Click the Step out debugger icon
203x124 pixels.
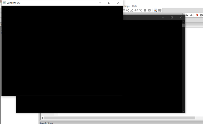pos(132,10)
